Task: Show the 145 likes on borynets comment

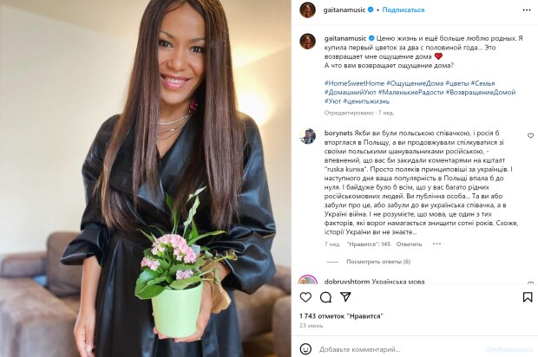Action: click(x=369, y=244)
